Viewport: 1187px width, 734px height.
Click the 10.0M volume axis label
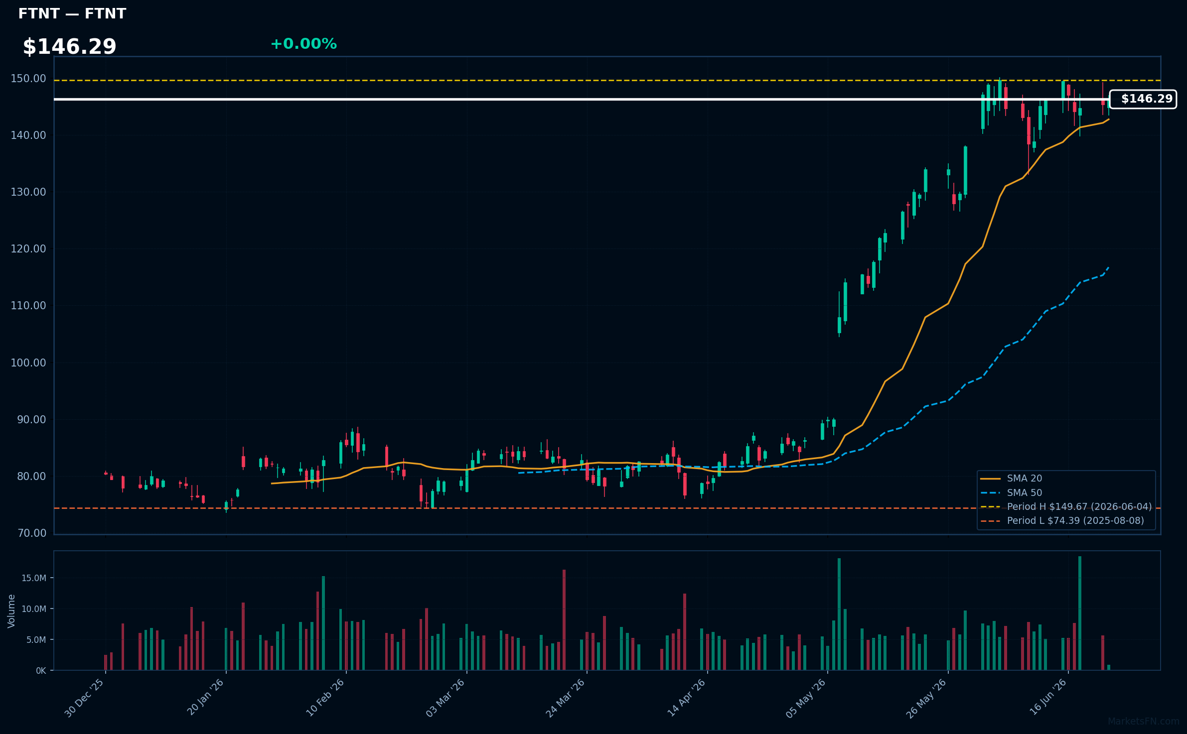pyautogui.click(x=34, y=609)
